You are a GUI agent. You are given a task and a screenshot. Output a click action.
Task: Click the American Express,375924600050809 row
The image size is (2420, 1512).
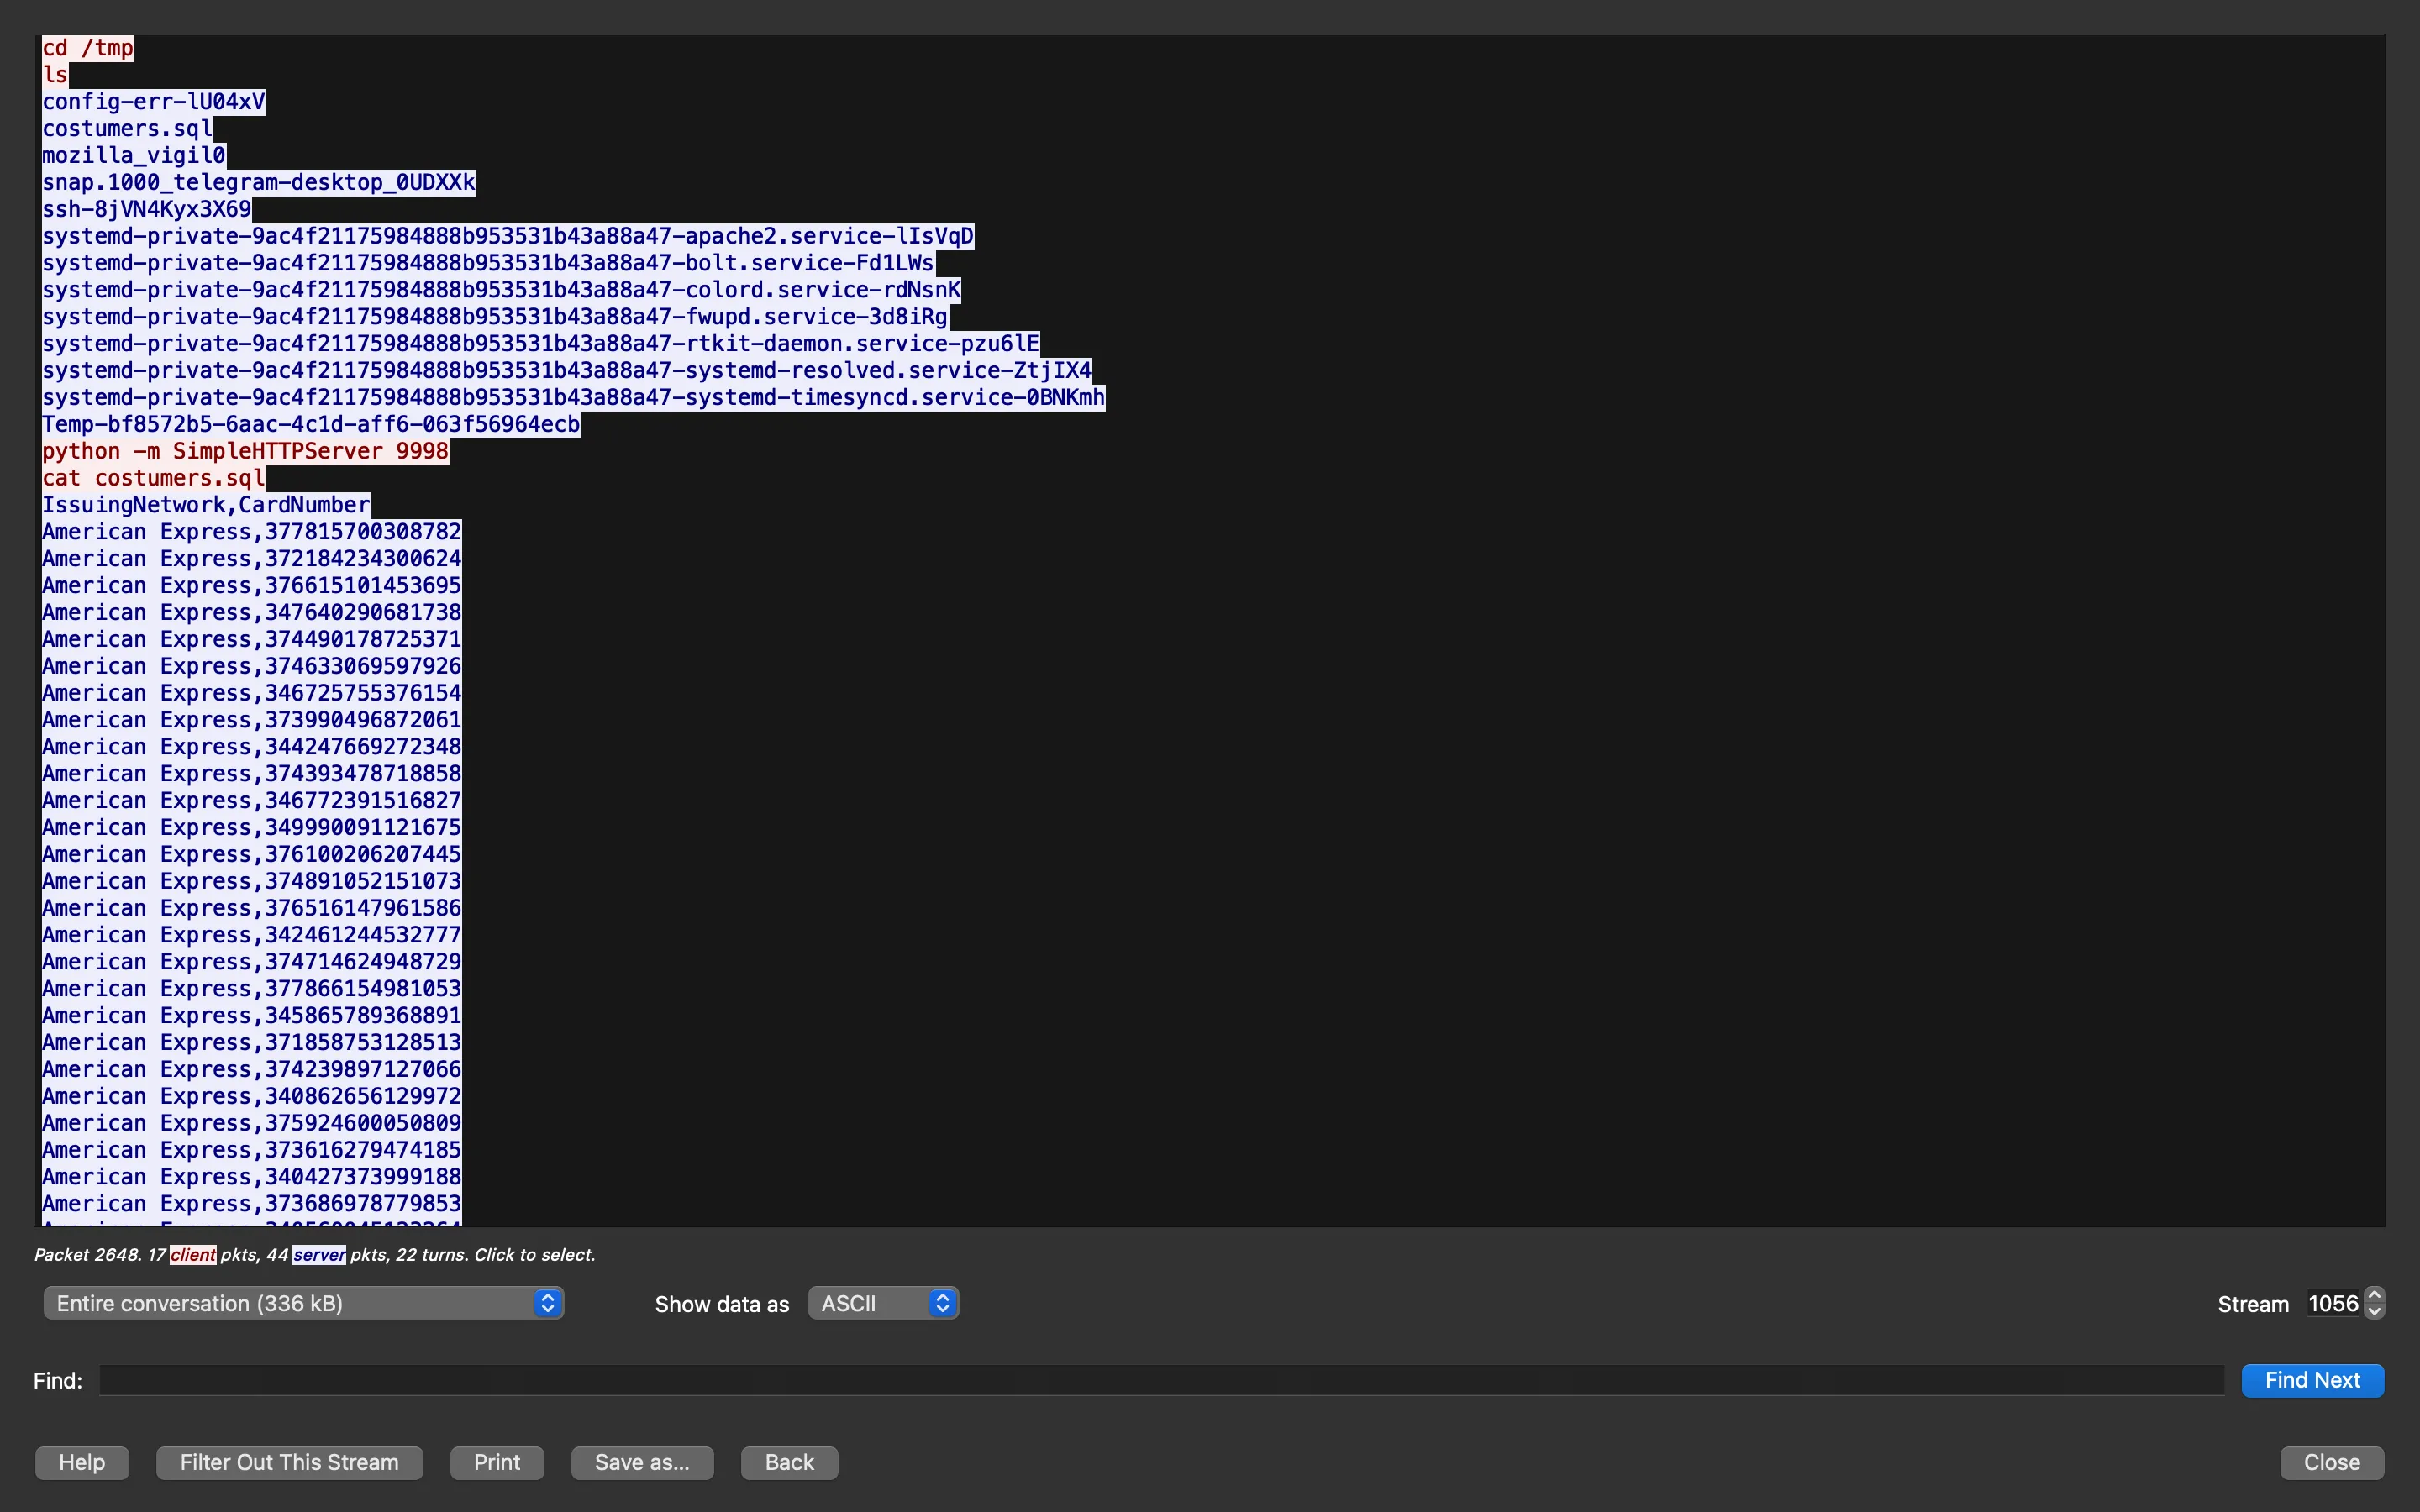[x=252, y=1124]
